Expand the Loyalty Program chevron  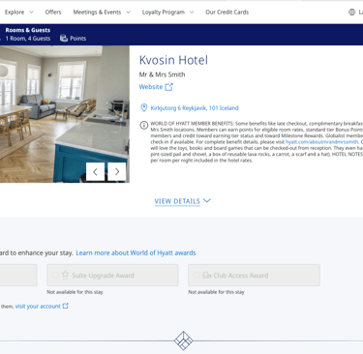tap(192, 13)
